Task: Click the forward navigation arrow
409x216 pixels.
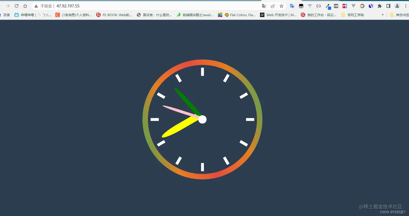Action: point(8,6)
